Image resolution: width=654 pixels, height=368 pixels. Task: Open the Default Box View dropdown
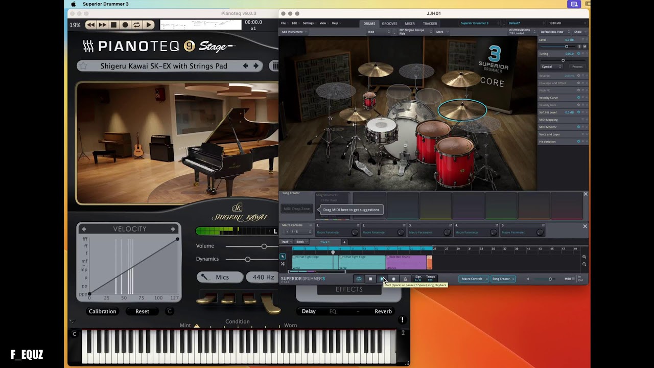click(554, 32)
